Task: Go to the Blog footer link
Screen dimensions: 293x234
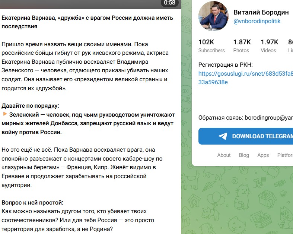Action: (244, 155)
